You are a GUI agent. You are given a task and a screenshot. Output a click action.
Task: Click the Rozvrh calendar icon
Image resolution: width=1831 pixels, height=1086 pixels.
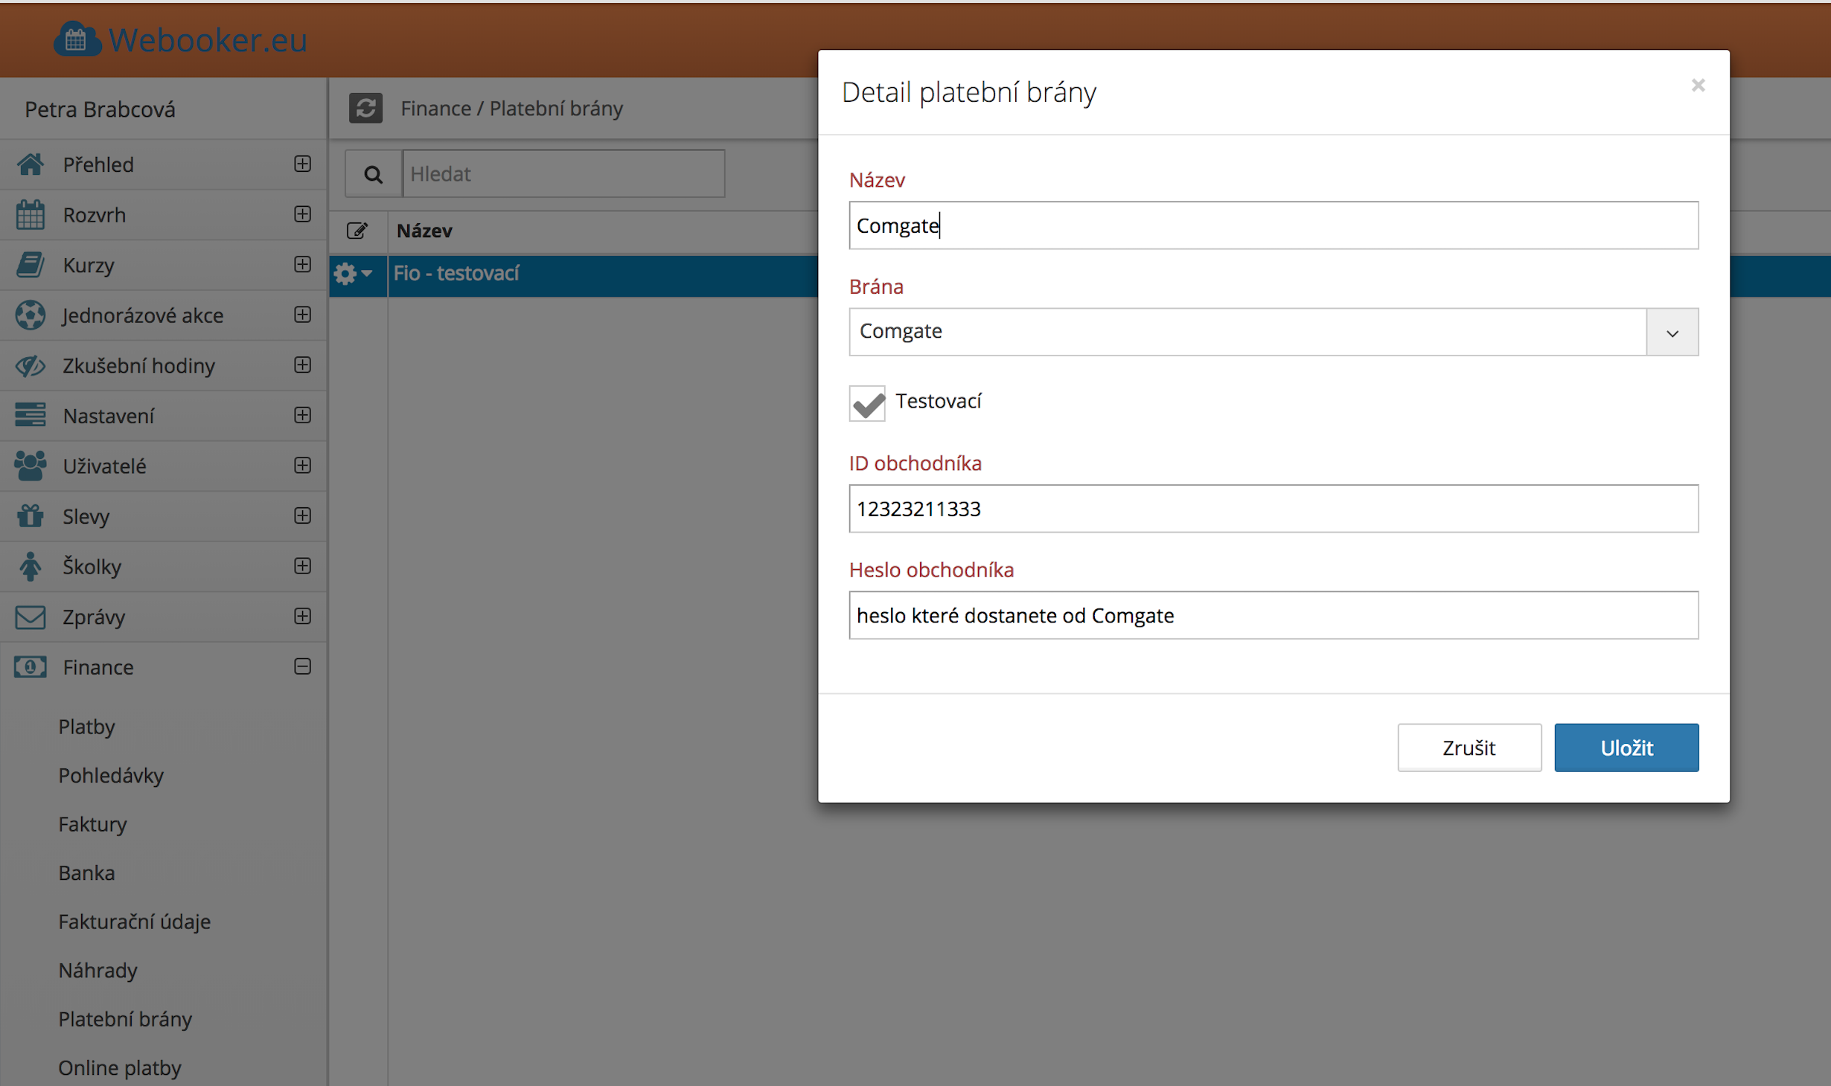(30, 215)
